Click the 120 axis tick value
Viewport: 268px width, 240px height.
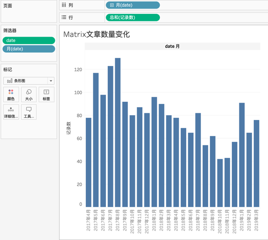click(78, 70)
